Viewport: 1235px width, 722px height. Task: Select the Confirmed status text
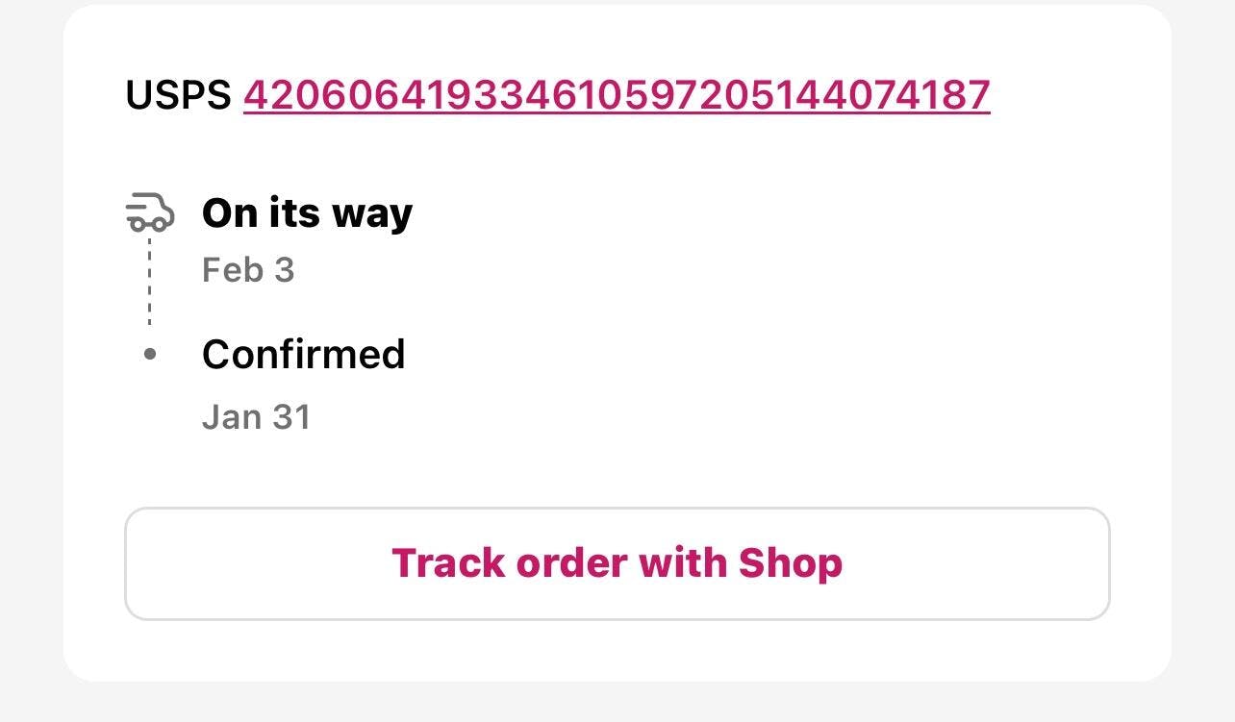[x=303, y=355]
